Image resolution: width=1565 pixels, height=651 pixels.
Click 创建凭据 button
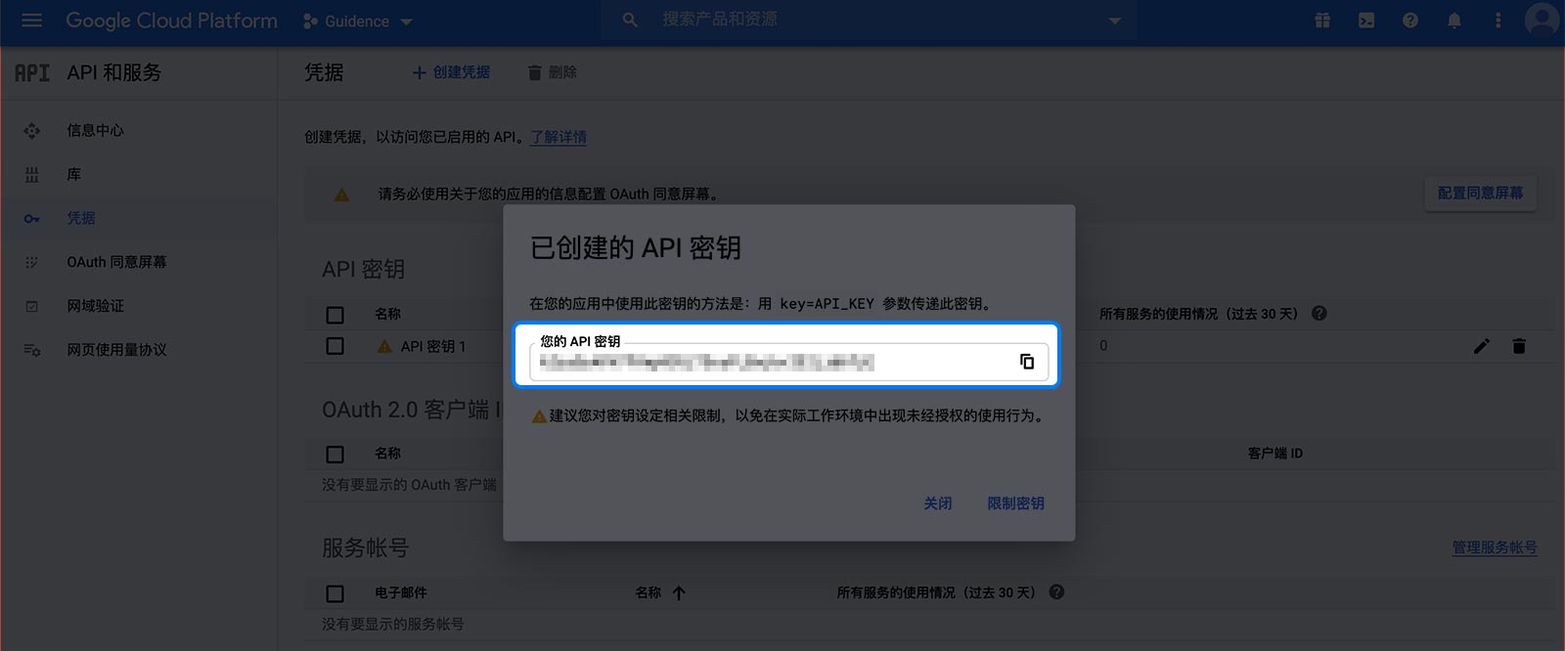[x=451, y=72]
